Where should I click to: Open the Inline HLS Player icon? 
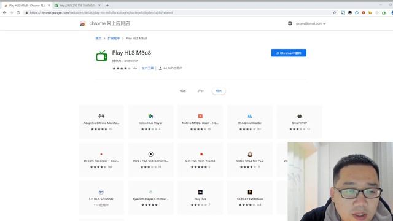coord(150,116)
